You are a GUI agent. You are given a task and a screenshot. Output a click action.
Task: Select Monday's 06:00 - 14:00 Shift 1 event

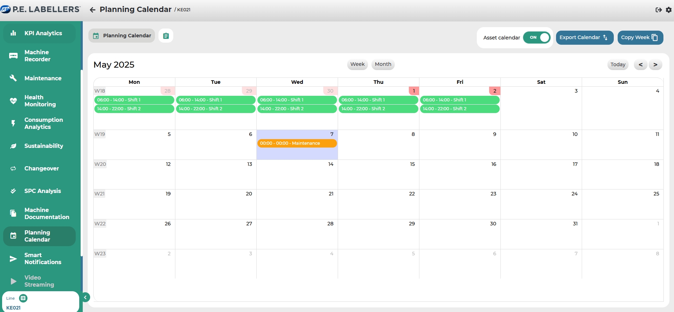point(134,100)
